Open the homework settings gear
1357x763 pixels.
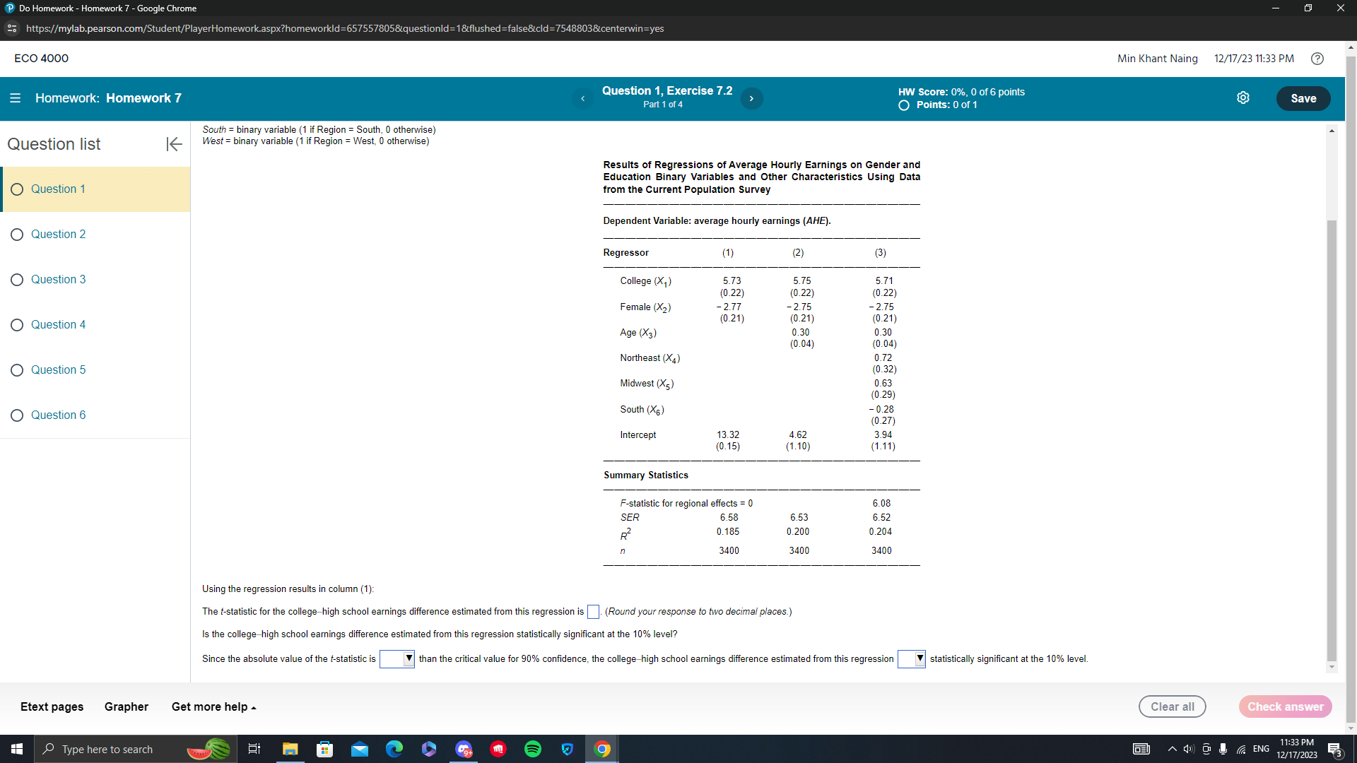[1244, 97]
